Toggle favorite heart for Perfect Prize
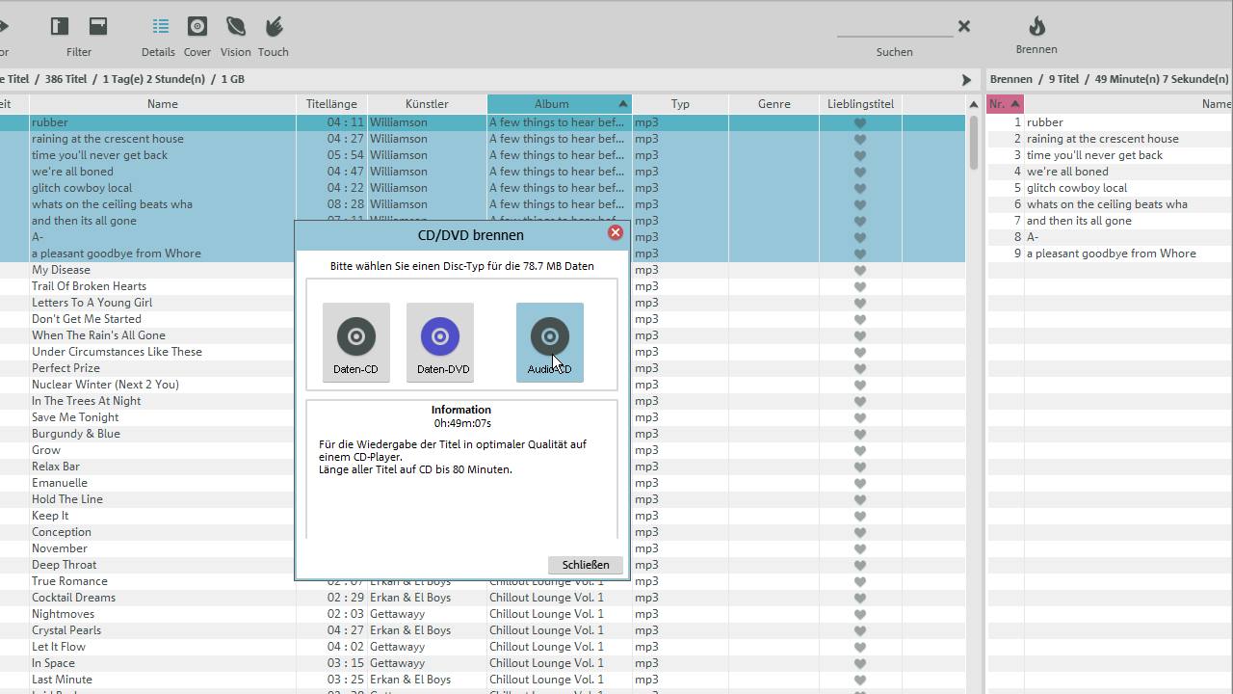The height and width of the screenshot is (694, 1233). [x=860, y=368]
